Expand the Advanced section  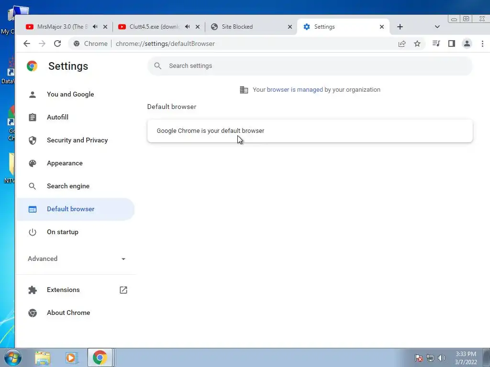click(77, 259)
